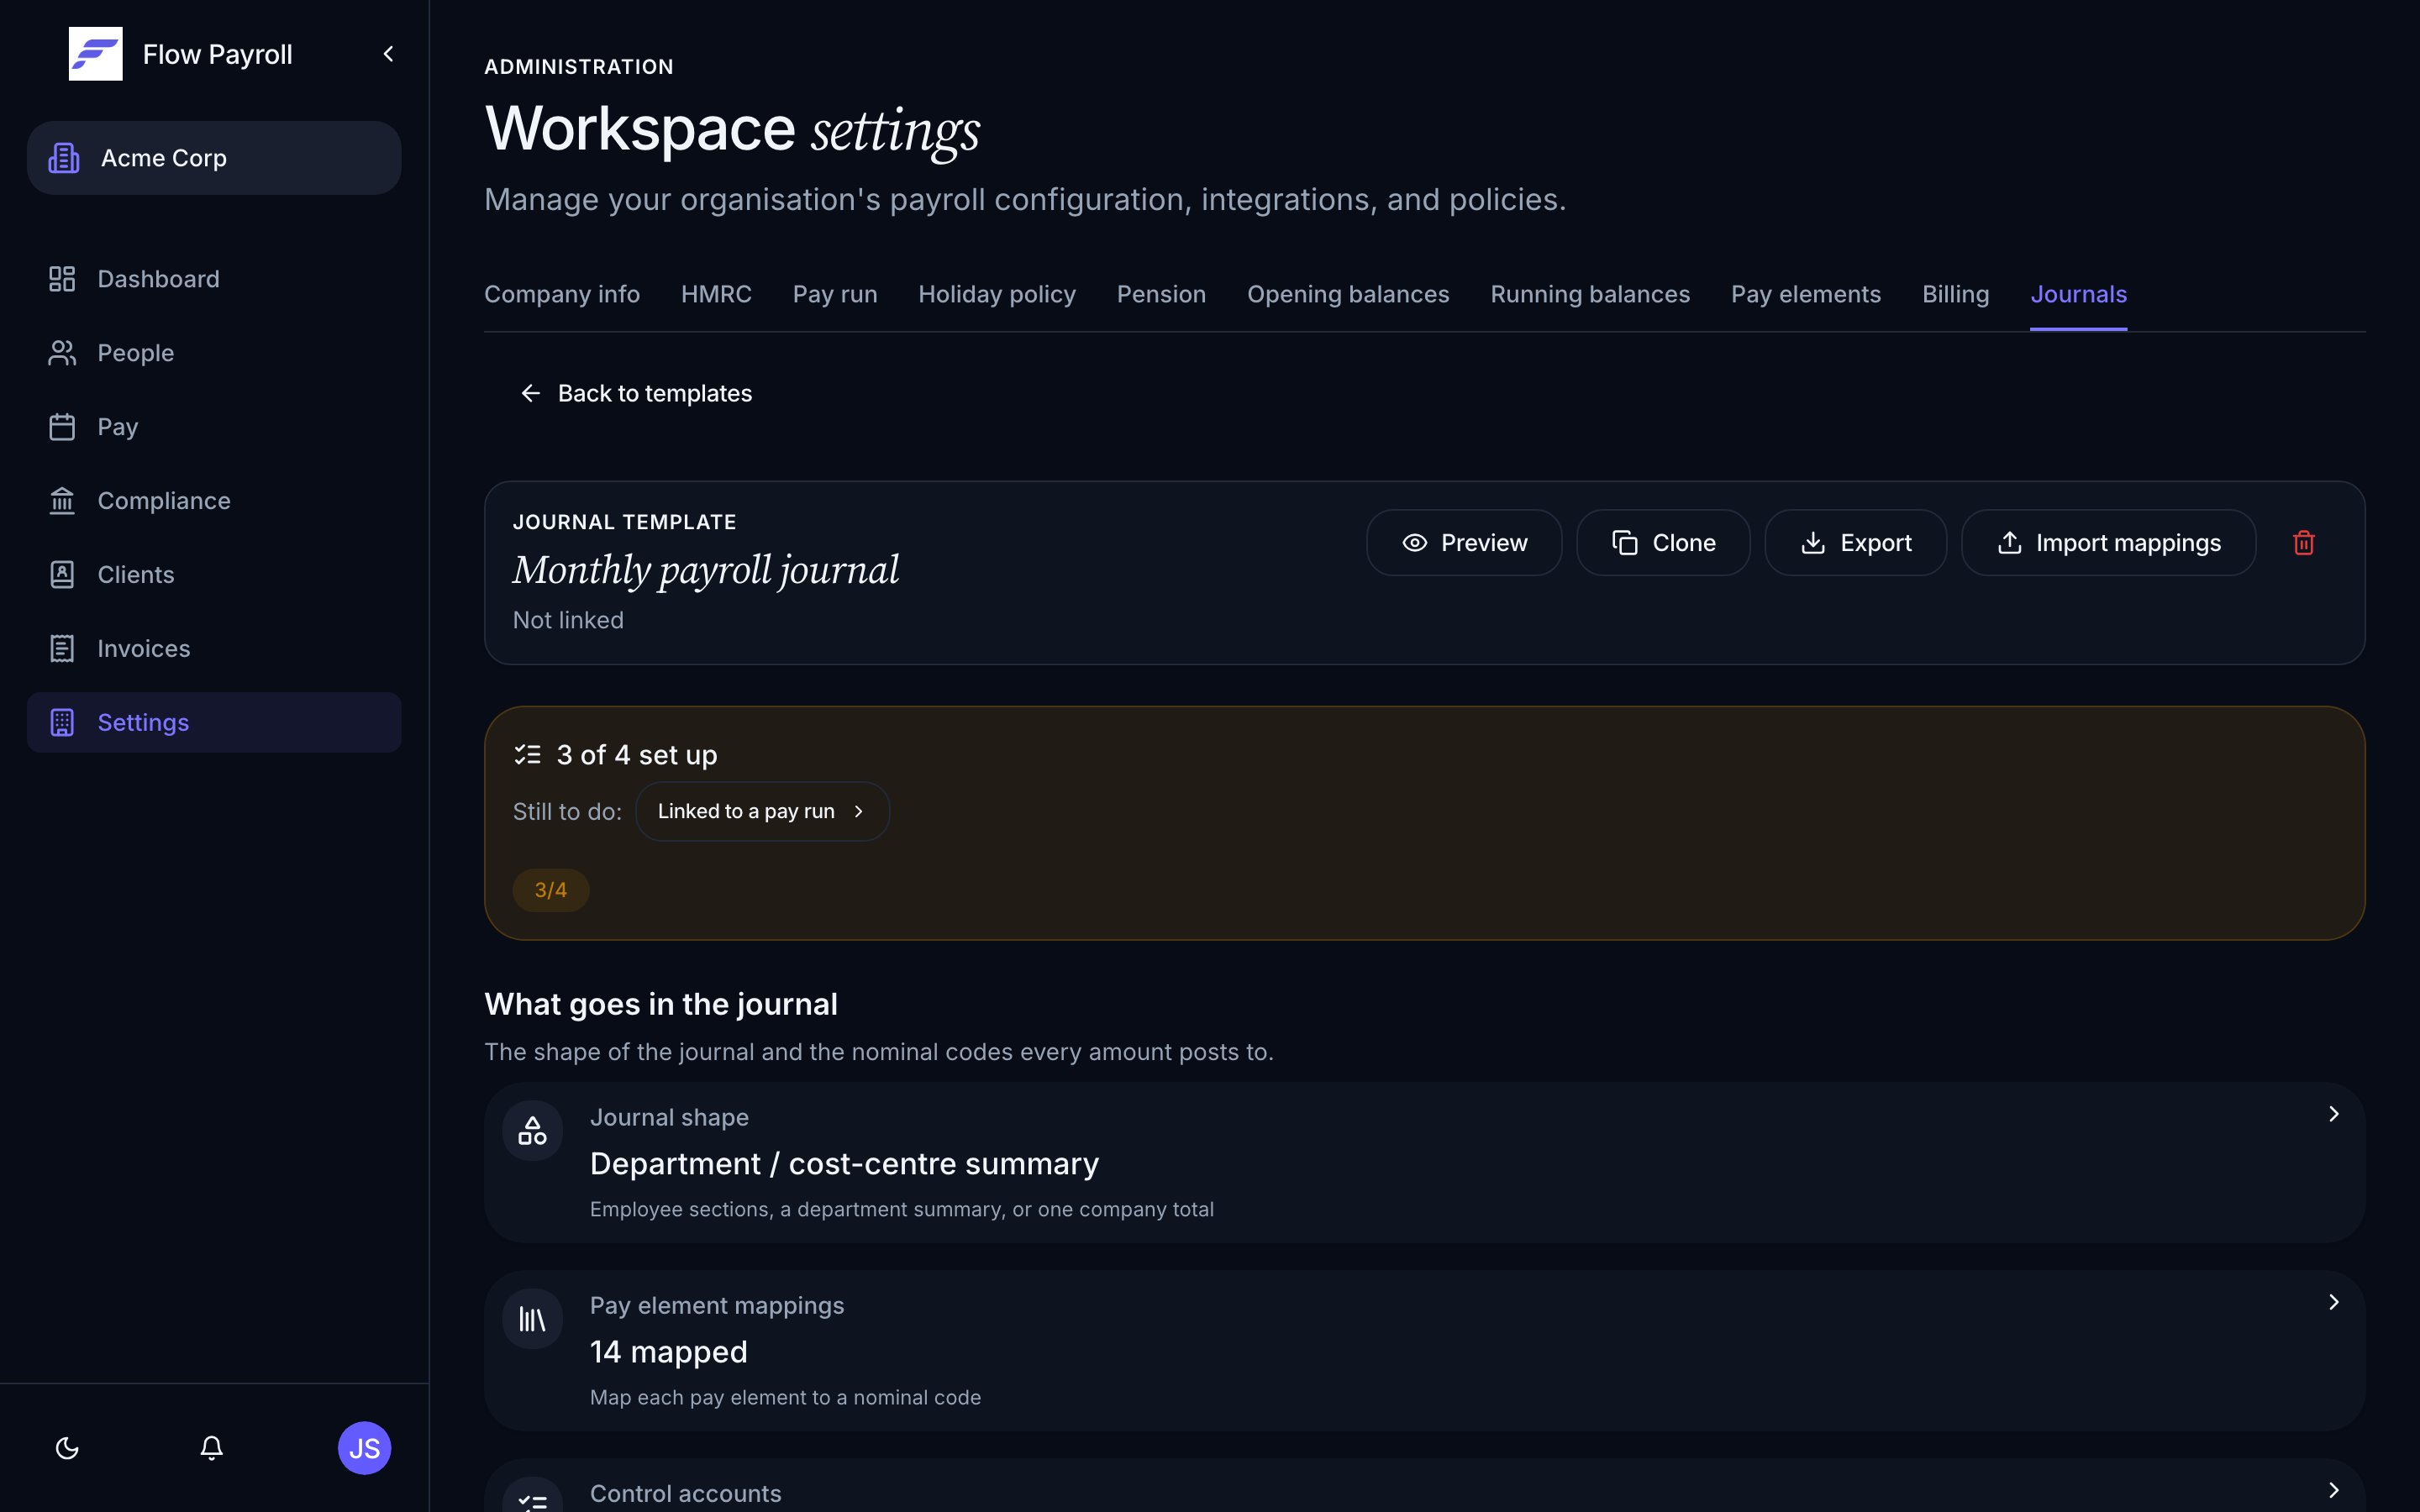Open the Pay section
Image resolution: width=2420 pixels, height=1512 pixels.
pyautogui.click(x=214, y=427)
